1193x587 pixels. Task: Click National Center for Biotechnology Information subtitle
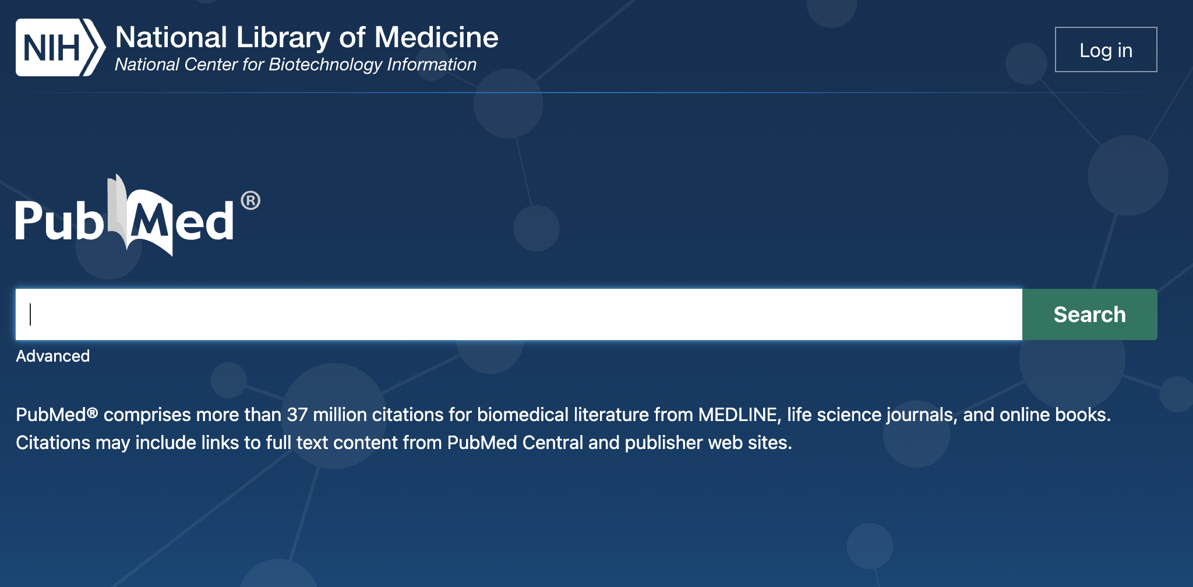tap(295, 65)
